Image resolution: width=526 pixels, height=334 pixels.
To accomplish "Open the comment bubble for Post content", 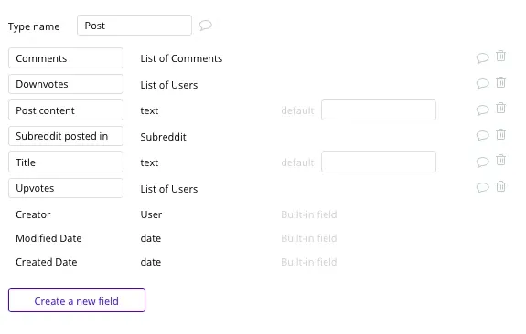I will [x=482, y=110].
